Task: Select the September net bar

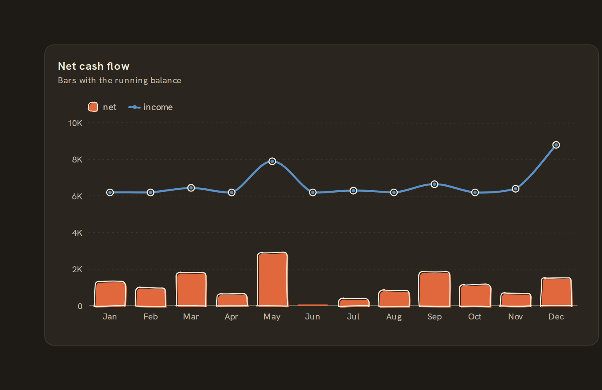Action: click(434, 289)
